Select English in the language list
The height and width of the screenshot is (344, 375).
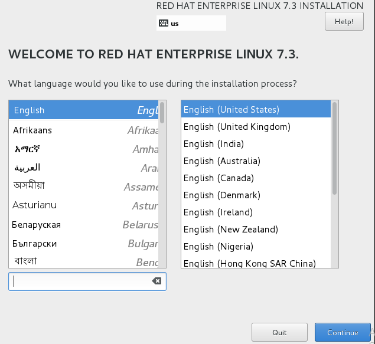click(83, 110)
